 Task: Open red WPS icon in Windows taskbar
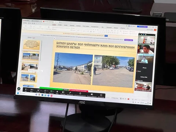52,96
